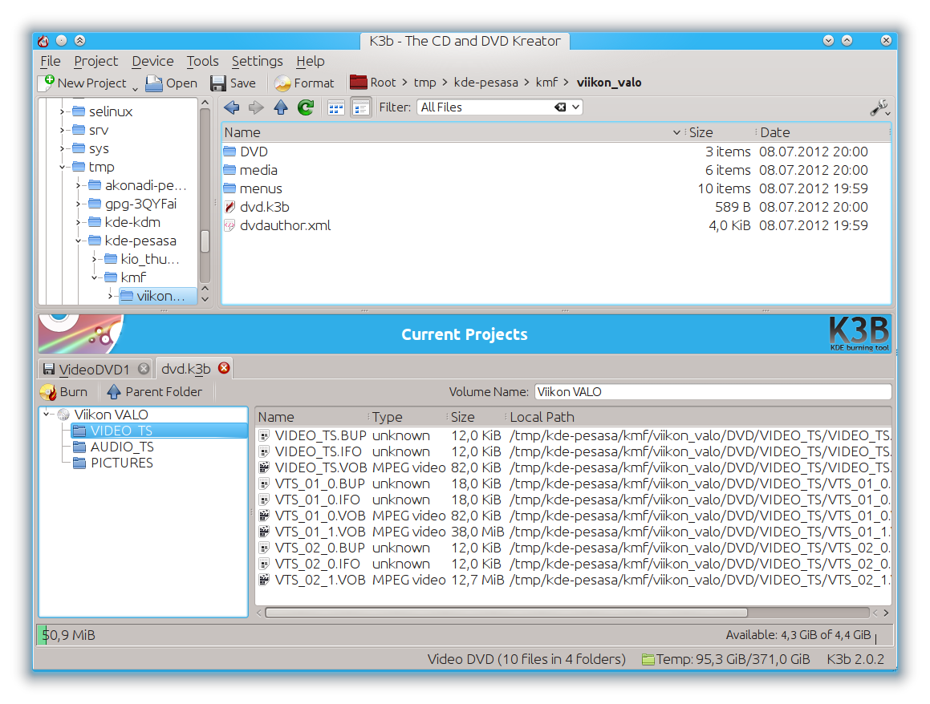Collapse the Viikon VALO project tree
The width and height of the screenshot is (930, 704).
pyautogui.click(x=47, y=415)
